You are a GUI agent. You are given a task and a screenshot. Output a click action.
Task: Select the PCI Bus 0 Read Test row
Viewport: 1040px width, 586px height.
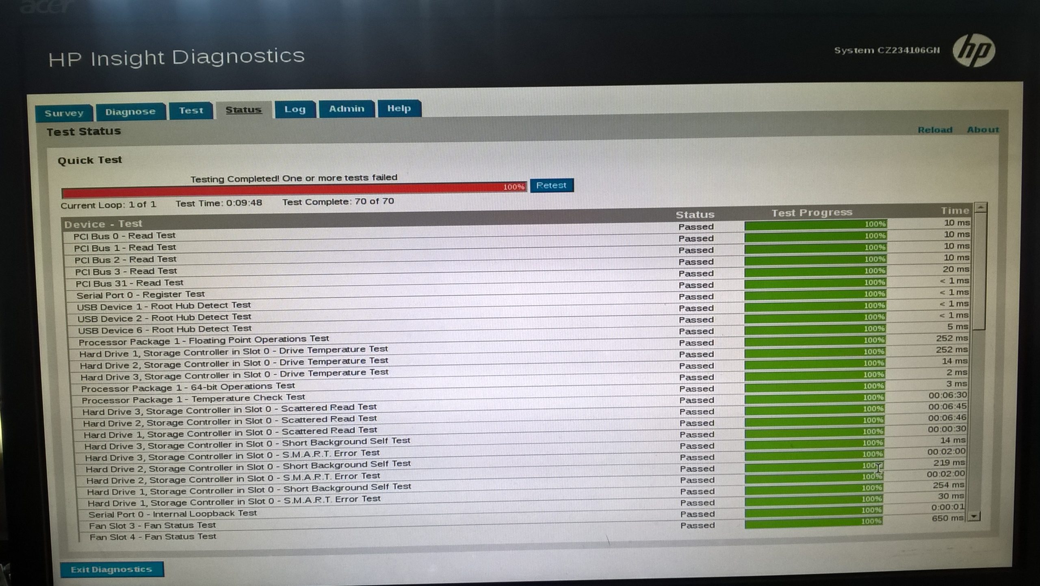click(124, 236)
